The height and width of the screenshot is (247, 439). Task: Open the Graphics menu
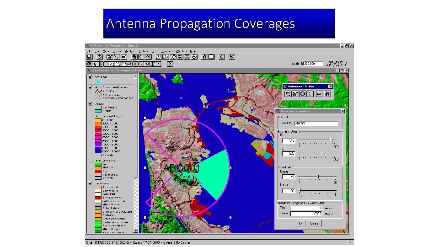tap(166, 51)
